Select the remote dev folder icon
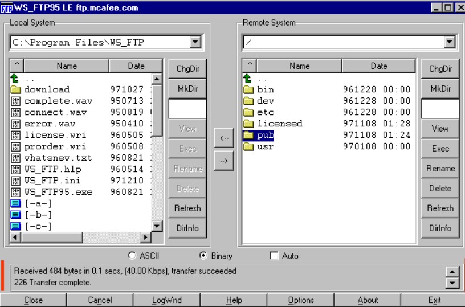The width and height of the screenshot is (465, 307). pos(248,101)
